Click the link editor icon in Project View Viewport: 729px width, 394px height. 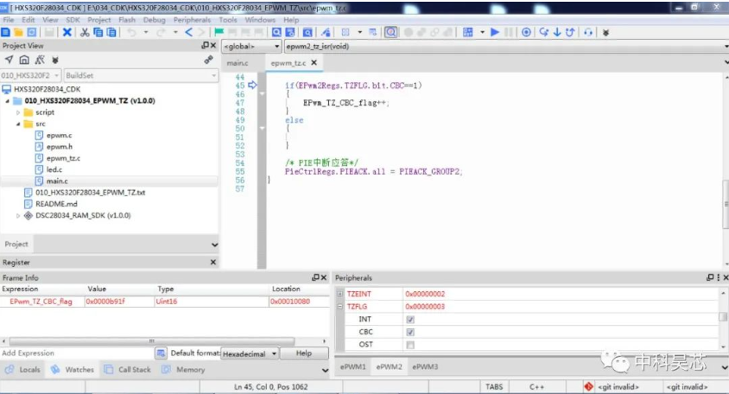tap(208, 60)
